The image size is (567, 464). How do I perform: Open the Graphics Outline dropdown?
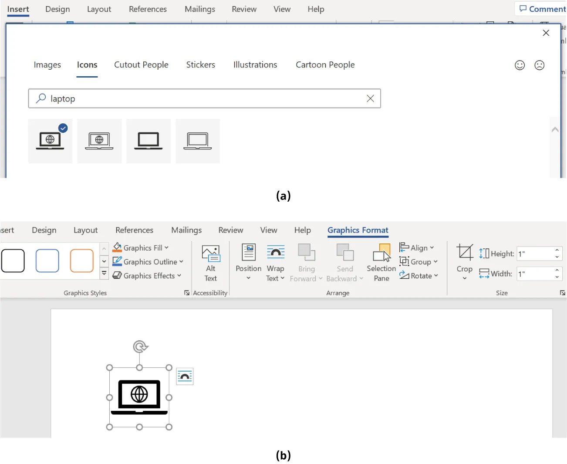coord(148,261)
